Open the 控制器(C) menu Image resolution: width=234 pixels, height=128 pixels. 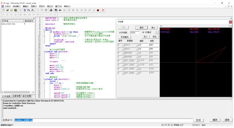(x=16, y=6)
